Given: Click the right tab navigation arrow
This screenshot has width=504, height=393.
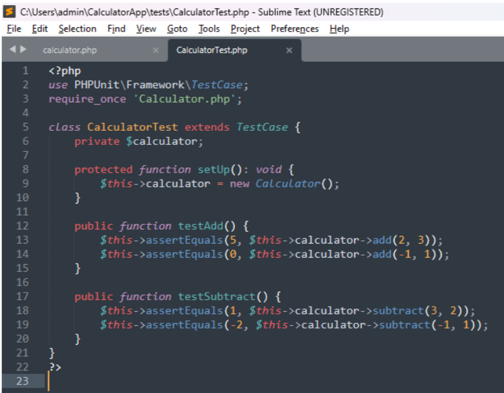Looking at the screenshot, I should (24, 50).
